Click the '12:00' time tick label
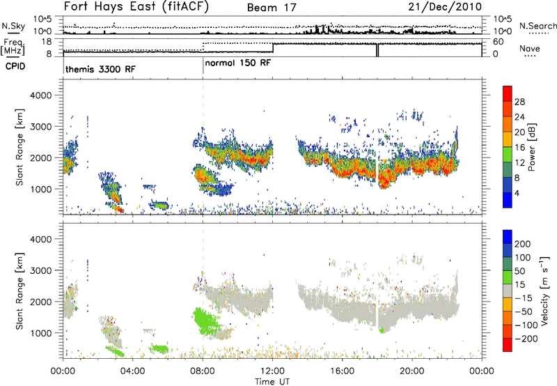 click(272, 371)
